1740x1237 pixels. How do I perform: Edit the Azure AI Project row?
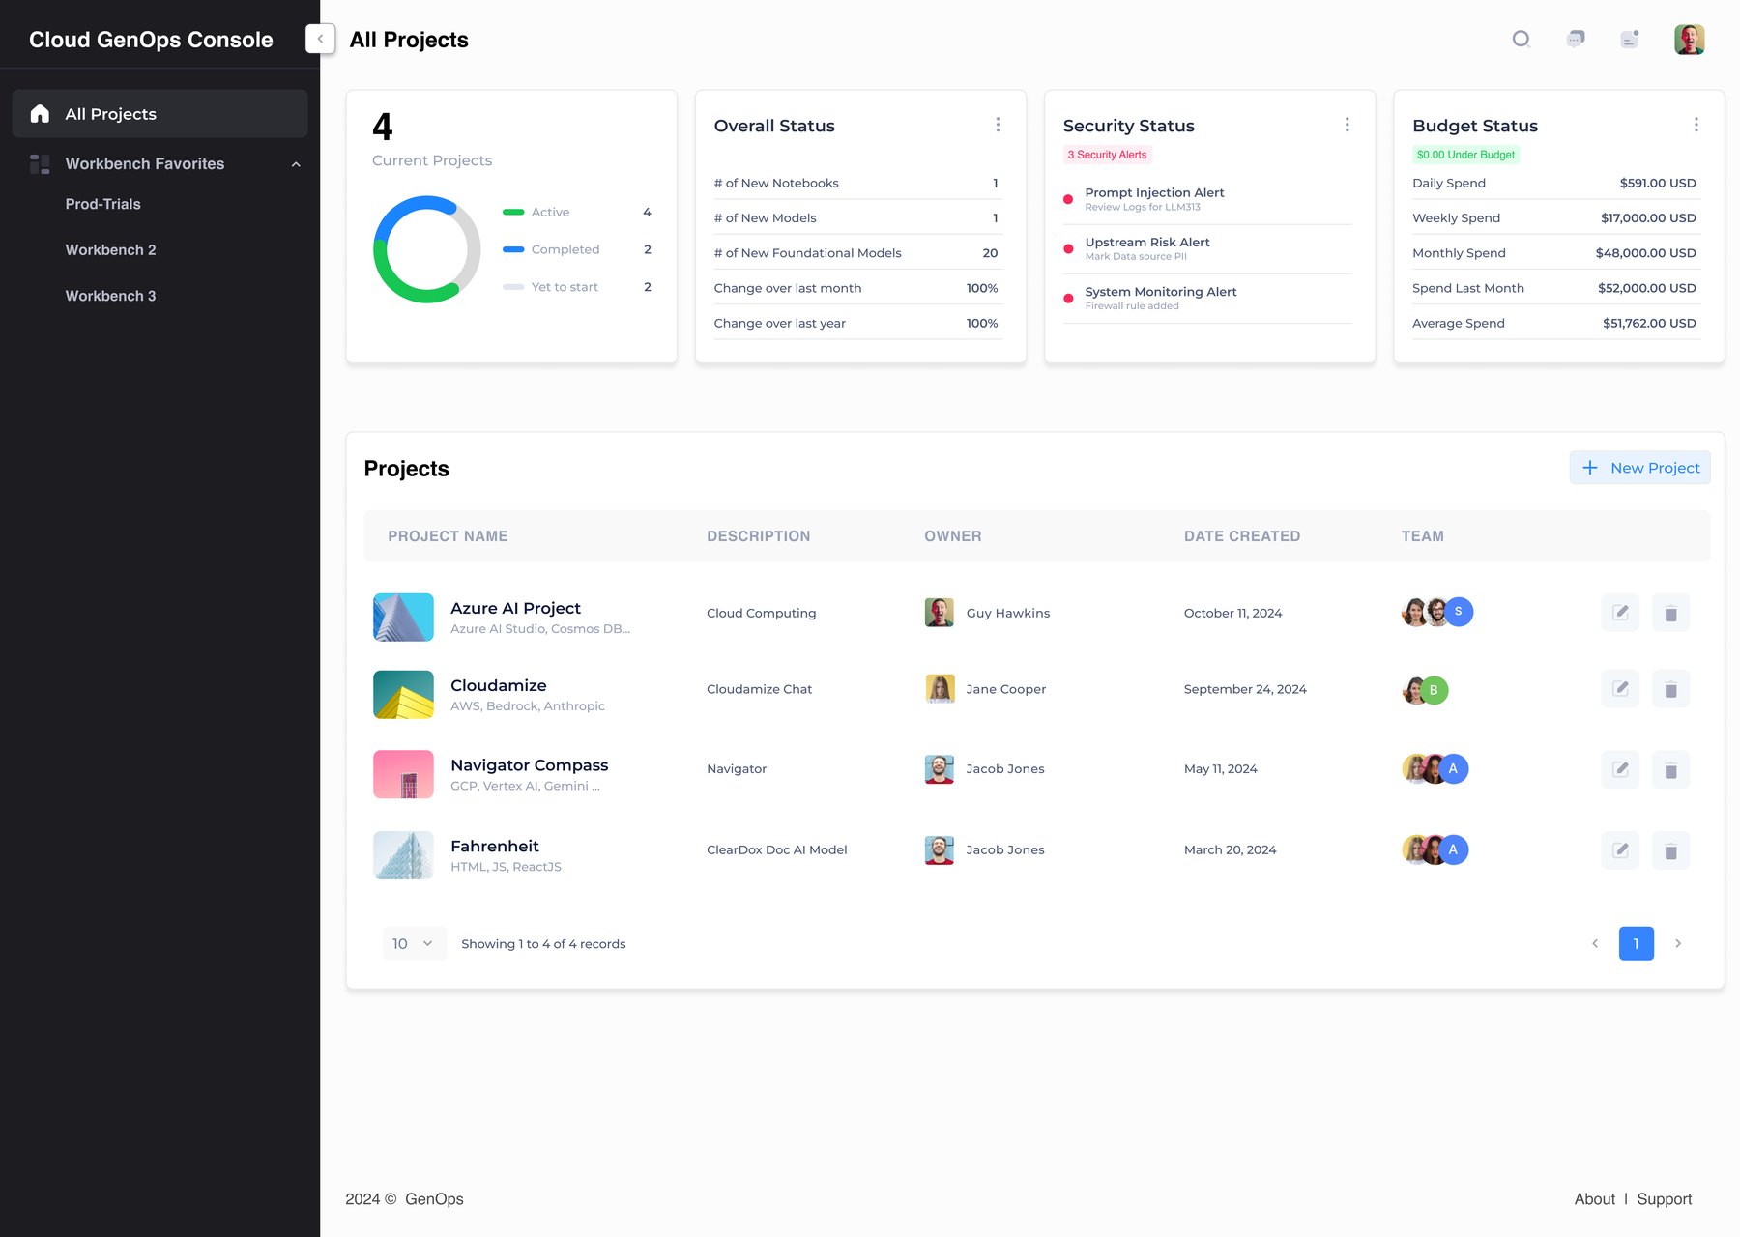(x=1620, y=613)
